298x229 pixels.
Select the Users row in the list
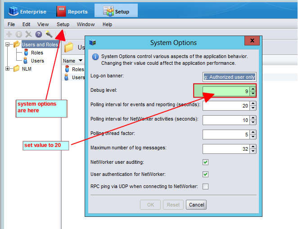74,77
